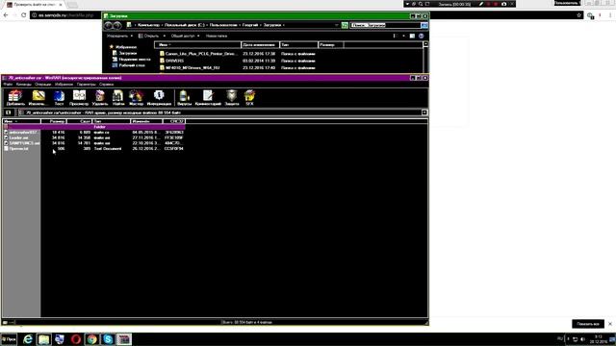616x346 pixels.
Task: Select the text document file row in WinRAR
Action: (93, 149)
